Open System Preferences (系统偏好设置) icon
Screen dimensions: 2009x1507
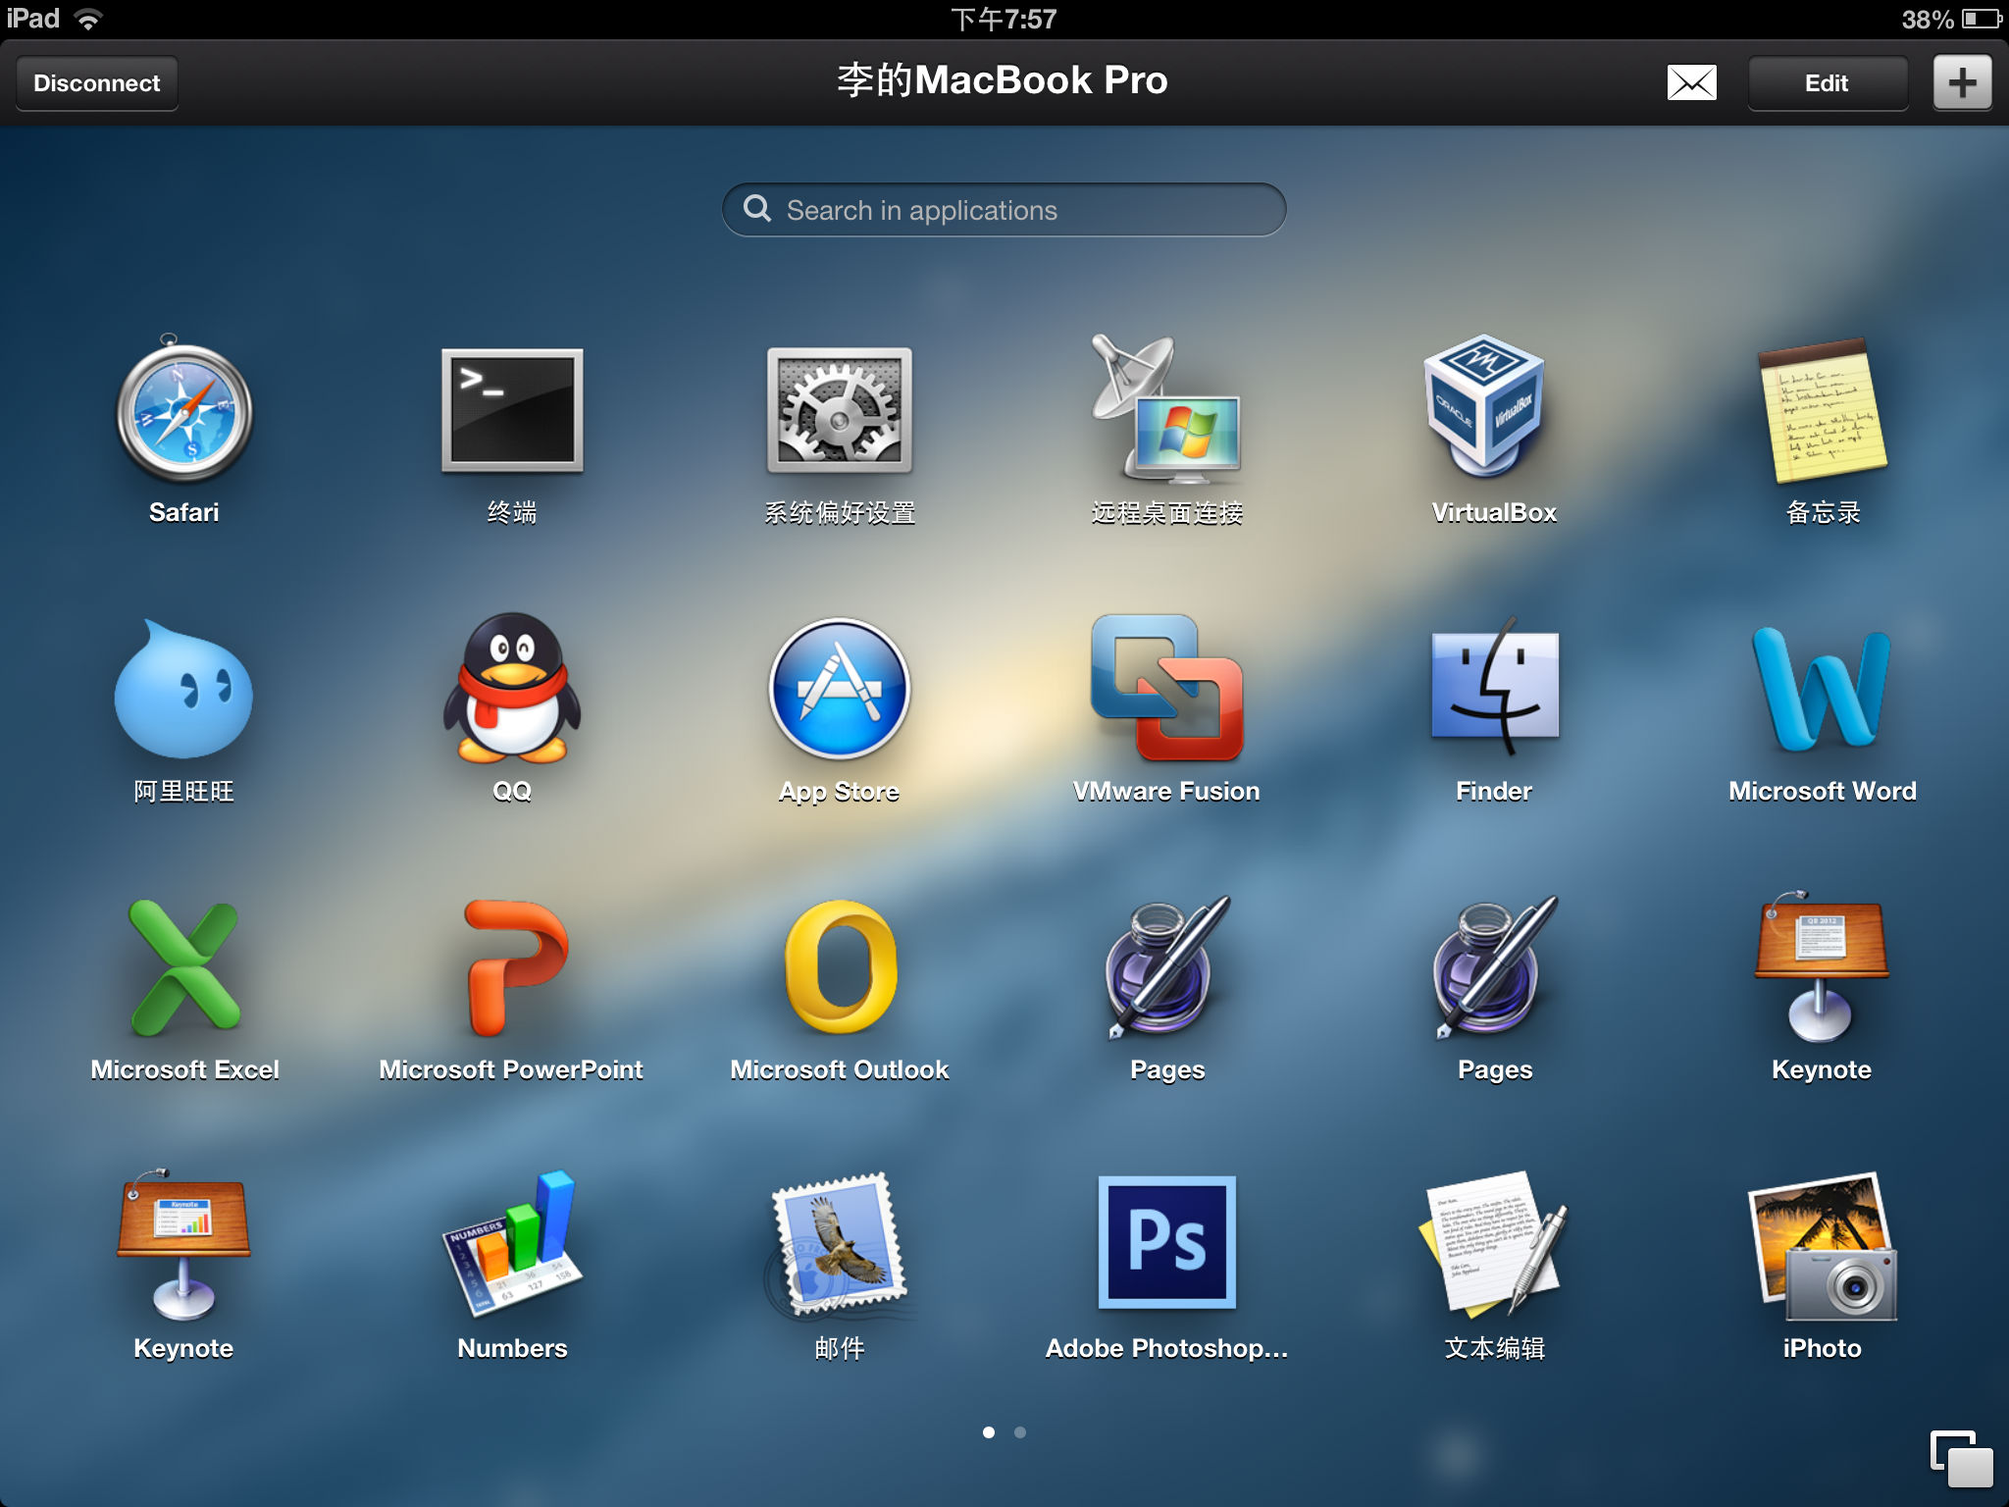[x=840, y=410]
